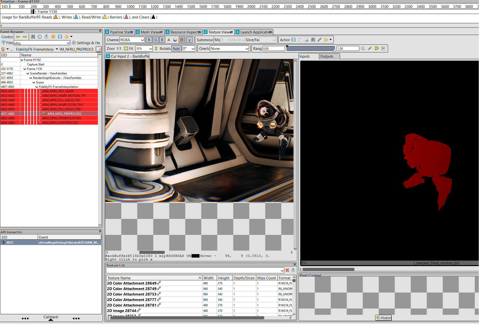Select the Inputs thumbnails tab

308,56
